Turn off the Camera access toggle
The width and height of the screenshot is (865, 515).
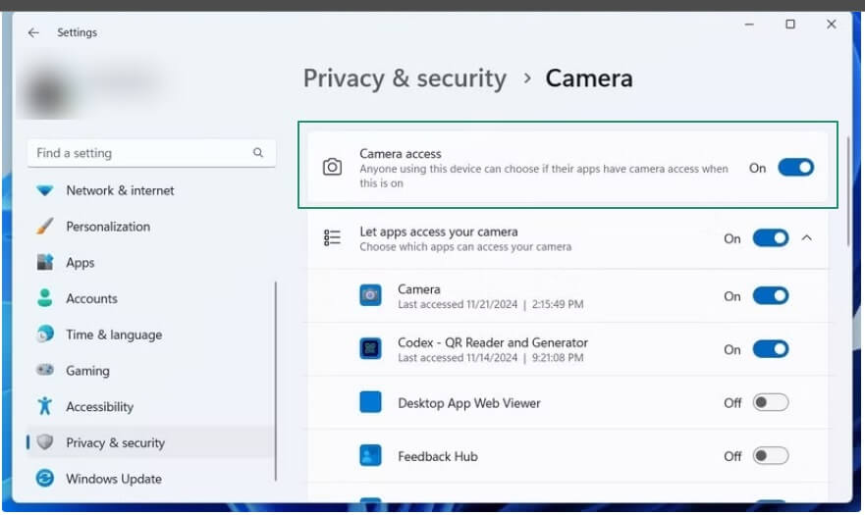(795, 167)
